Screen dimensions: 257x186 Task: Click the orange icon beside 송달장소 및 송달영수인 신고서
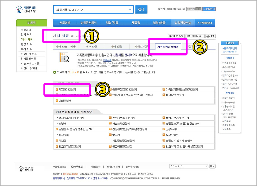57,129
